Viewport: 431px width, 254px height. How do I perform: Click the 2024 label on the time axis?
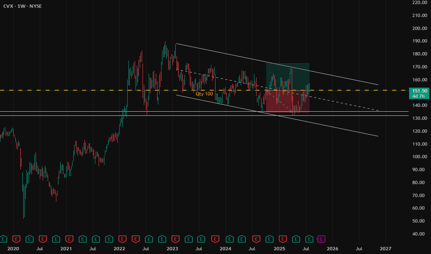[x=225, y=249]
